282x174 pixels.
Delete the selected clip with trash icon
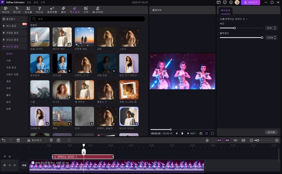(18, 140)
